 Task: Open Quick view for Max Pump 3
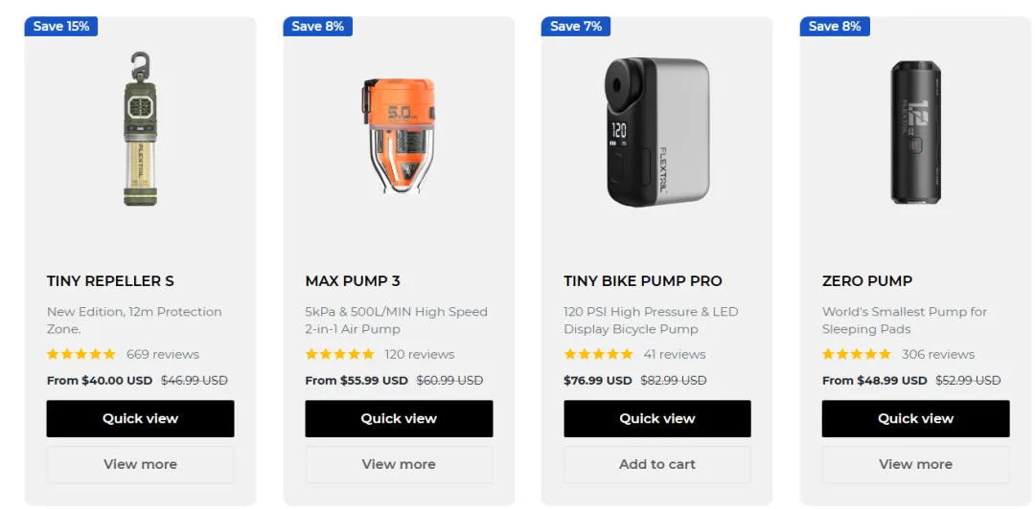(399, 418)
